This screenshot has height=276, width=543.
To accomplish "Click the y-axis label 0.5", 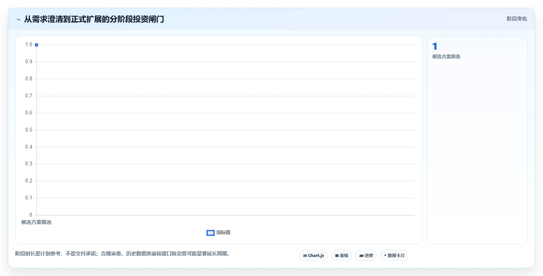I will point(29,130).
